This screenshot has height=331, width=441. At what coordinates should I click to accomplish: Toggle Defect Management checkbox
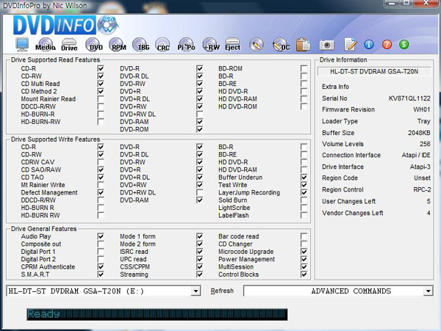(101, 192)
